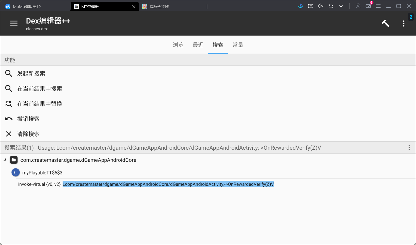Click the X icon beside 清除搜索

pos(9,134)
